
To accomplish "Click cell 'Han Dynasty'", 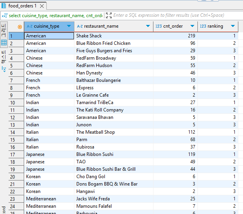I will (114, 73).
